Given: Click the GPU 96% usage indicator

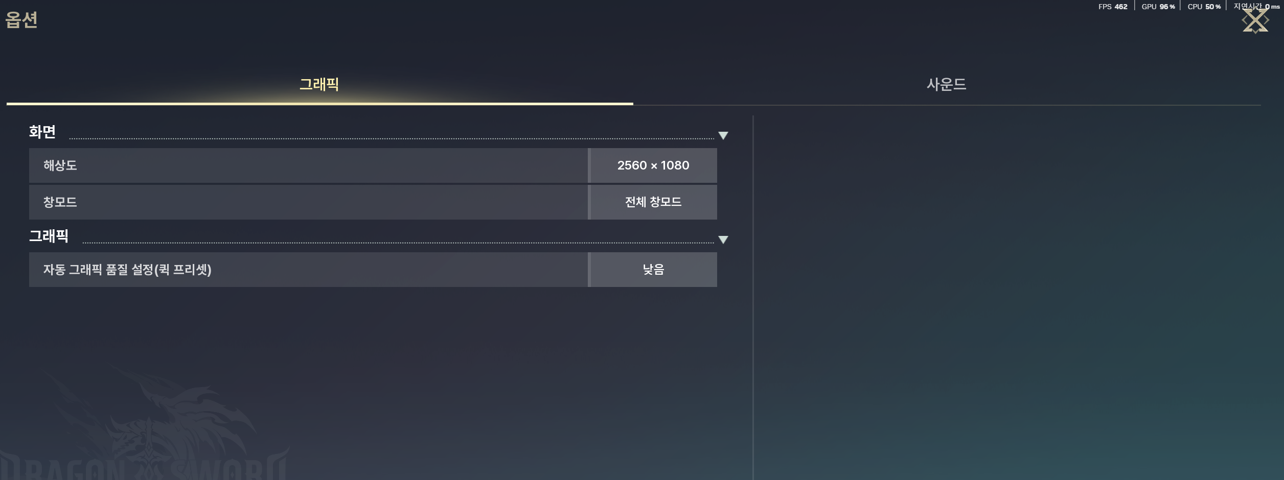Looking at the screenshot, I should tap(1158, 7).
